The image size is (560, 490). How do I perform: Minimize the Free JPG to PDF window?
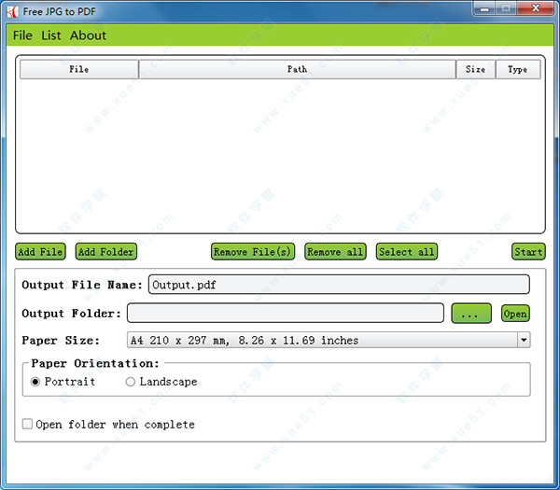(484, 8)
